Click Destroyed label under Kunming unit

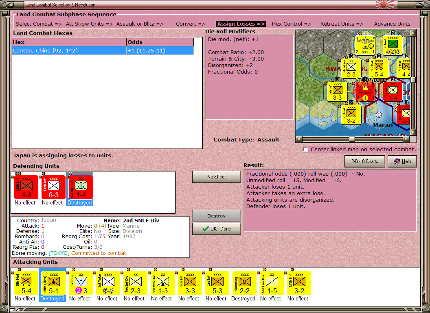click(243, 298)
